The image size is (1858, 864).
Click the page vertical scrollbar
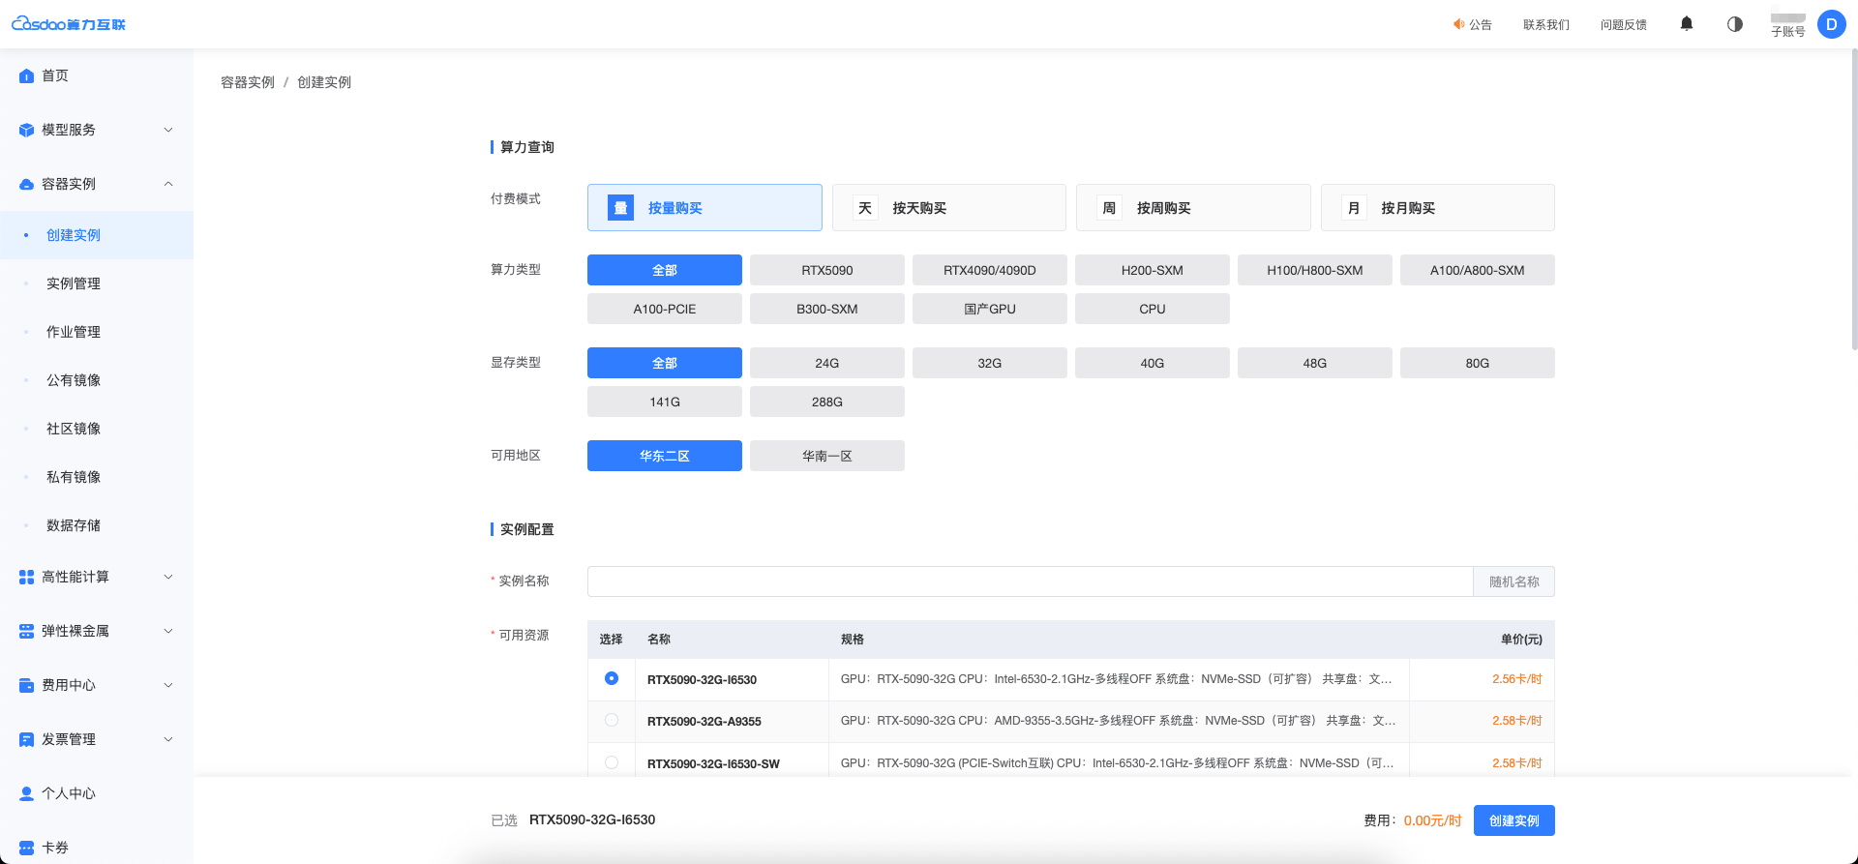(x=1853, y=198)
